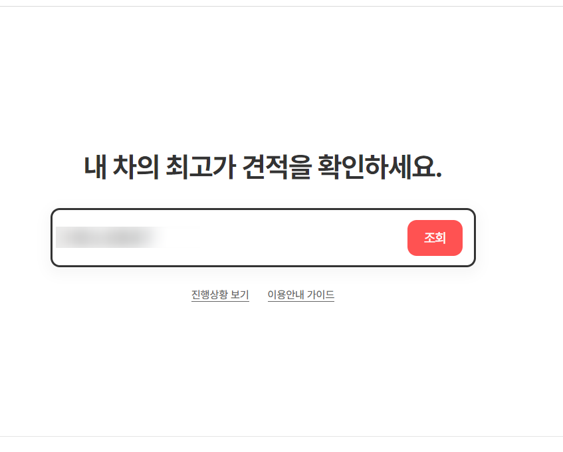Focus the car number input field
The height and width of the screenshot is (452, 563).
coord(230,238)
